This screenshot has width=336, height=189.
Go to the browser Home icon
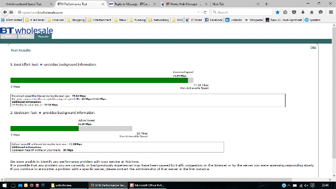[311, 12]
